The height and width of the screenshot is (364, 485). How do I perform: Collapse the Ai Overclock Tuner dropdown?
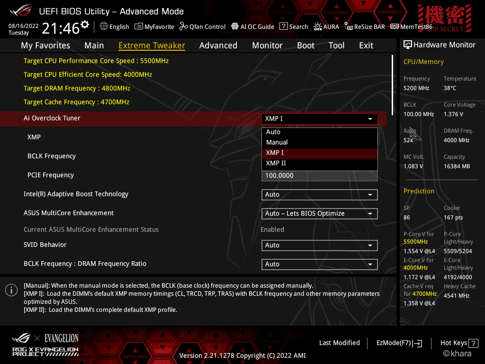[x=320, y=119]
